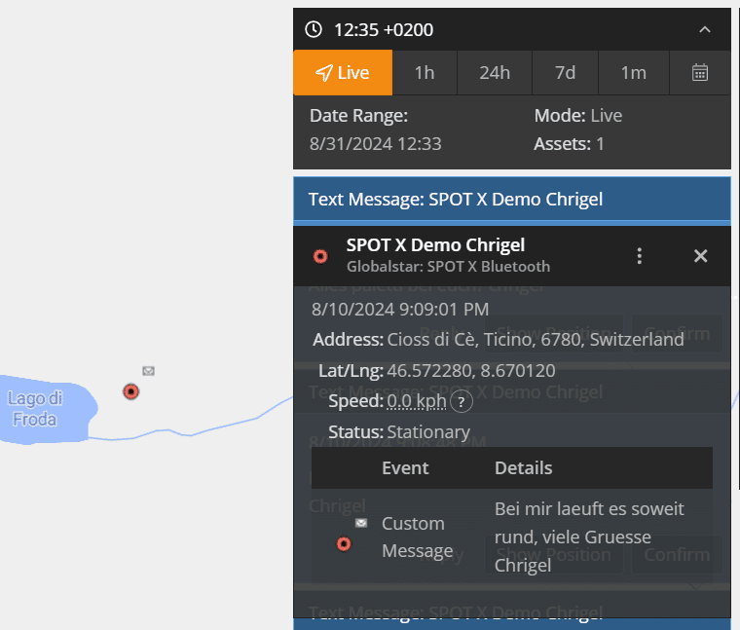740x630 pixels.
Task: Choose the 7d time range
Action: click(x=565, y=73)
